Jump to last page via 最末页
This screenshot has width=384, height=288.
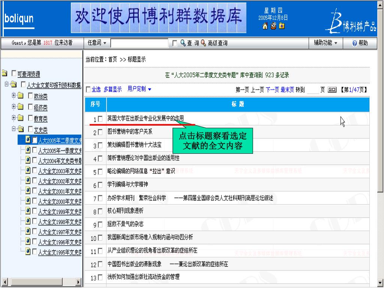[287, 90]
